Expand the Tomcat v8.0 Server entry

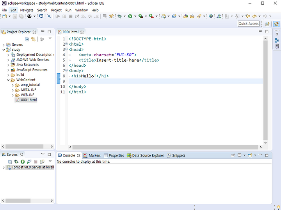(x=4, y=168)
